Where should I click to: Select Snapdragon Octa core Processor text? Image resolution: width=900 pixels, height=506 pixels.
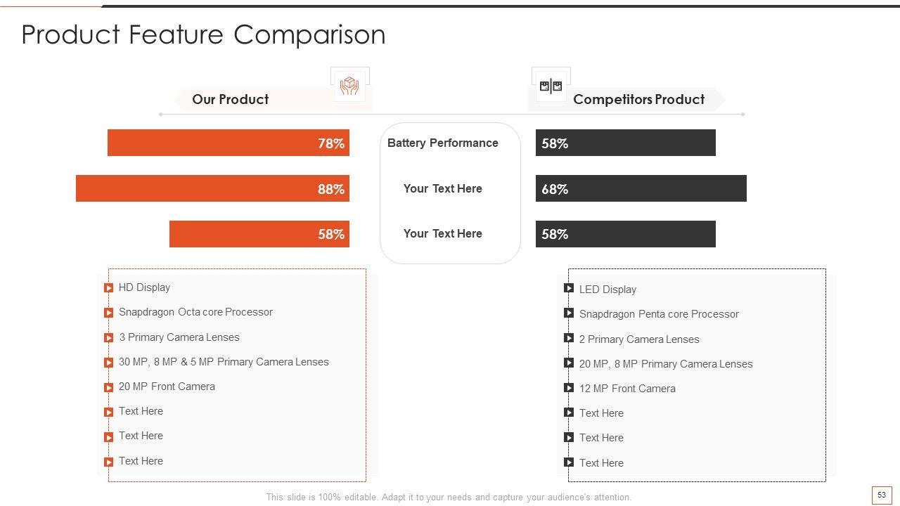195,312
